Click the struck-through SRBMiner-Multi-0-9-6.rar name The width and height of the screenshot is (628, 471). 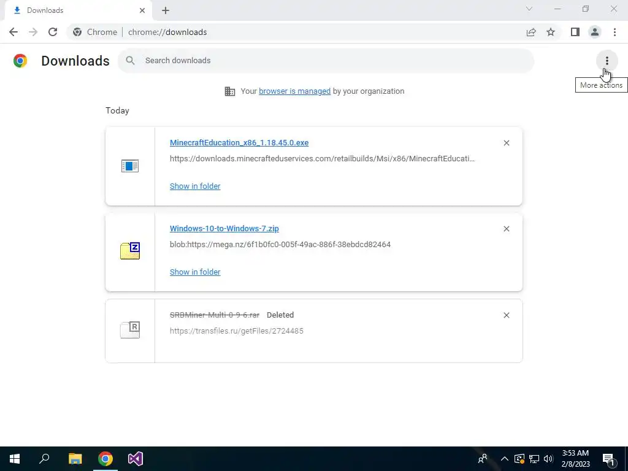point(215,315)
